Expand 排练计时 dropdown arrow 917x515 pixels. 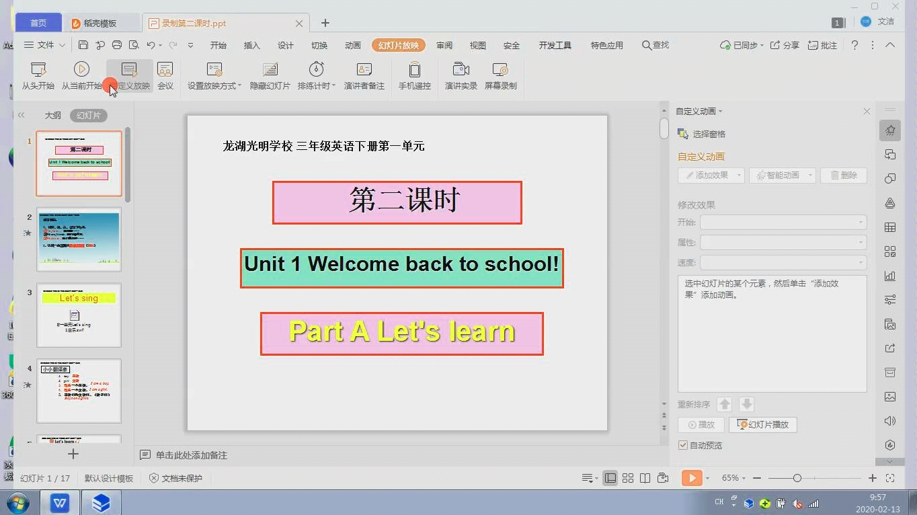click(333, 86)
